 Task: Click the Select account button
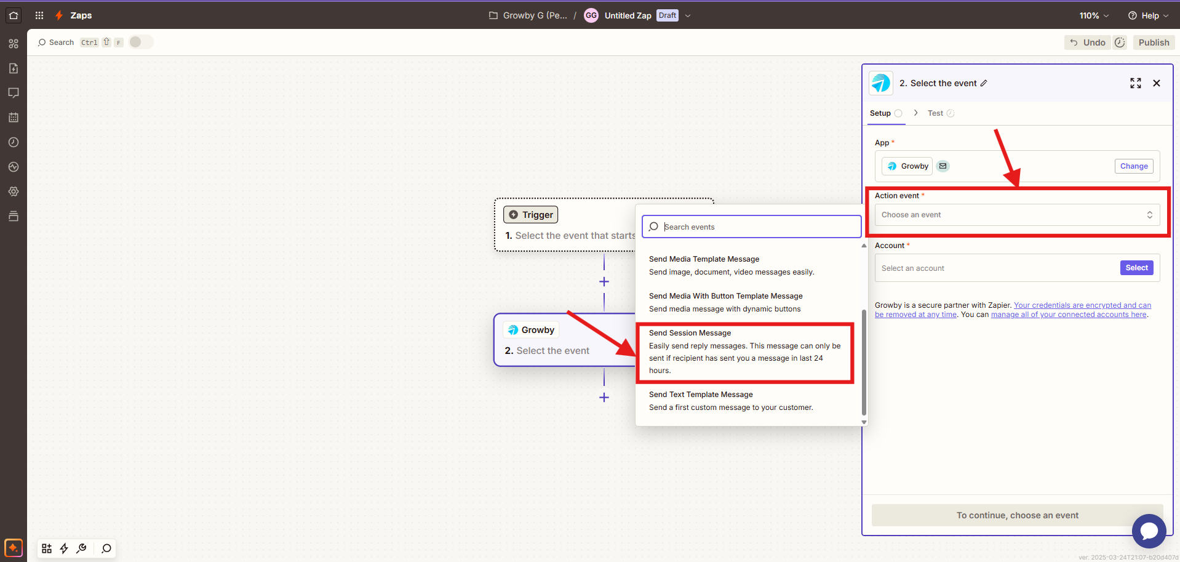[x=1136, y=268]
